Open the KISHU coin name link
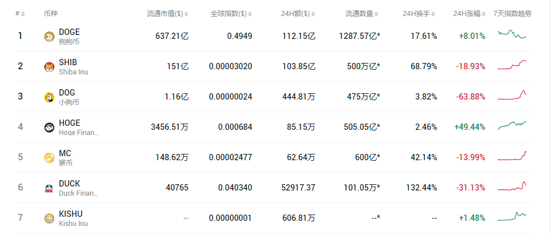The image size is (551, 234). coord(71,214)
